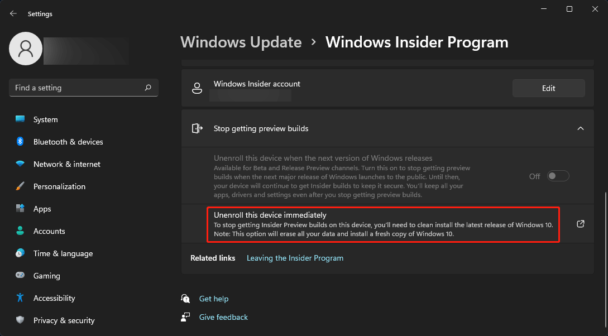Click the Windows Insider Program page title
Screen dimensions: 608x336
(x=417, y=42)
